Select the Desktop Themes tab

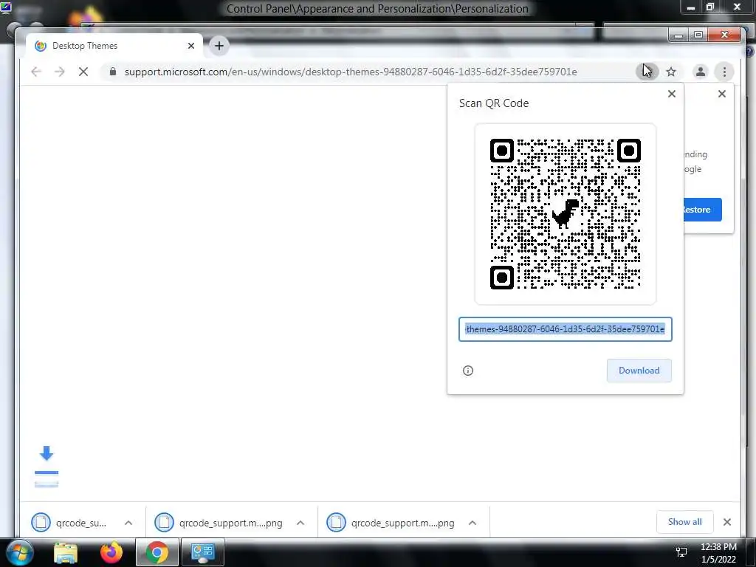[x=114, y=46]
